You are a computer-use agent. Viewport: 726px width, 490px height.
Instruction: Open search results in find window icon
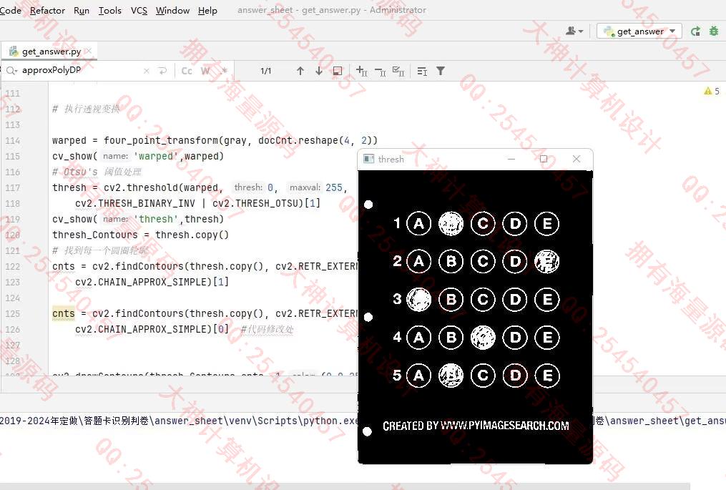pyautogui.click(x=338, y=71)
